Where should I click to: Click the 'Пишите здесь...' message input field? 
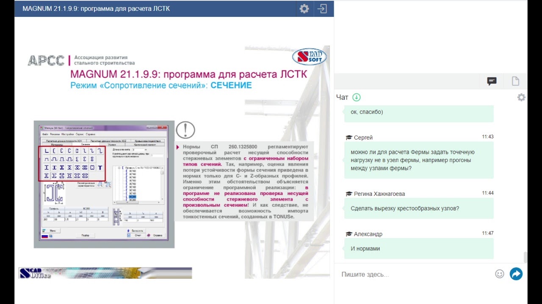pyautogui.click(x=415, y=274)
